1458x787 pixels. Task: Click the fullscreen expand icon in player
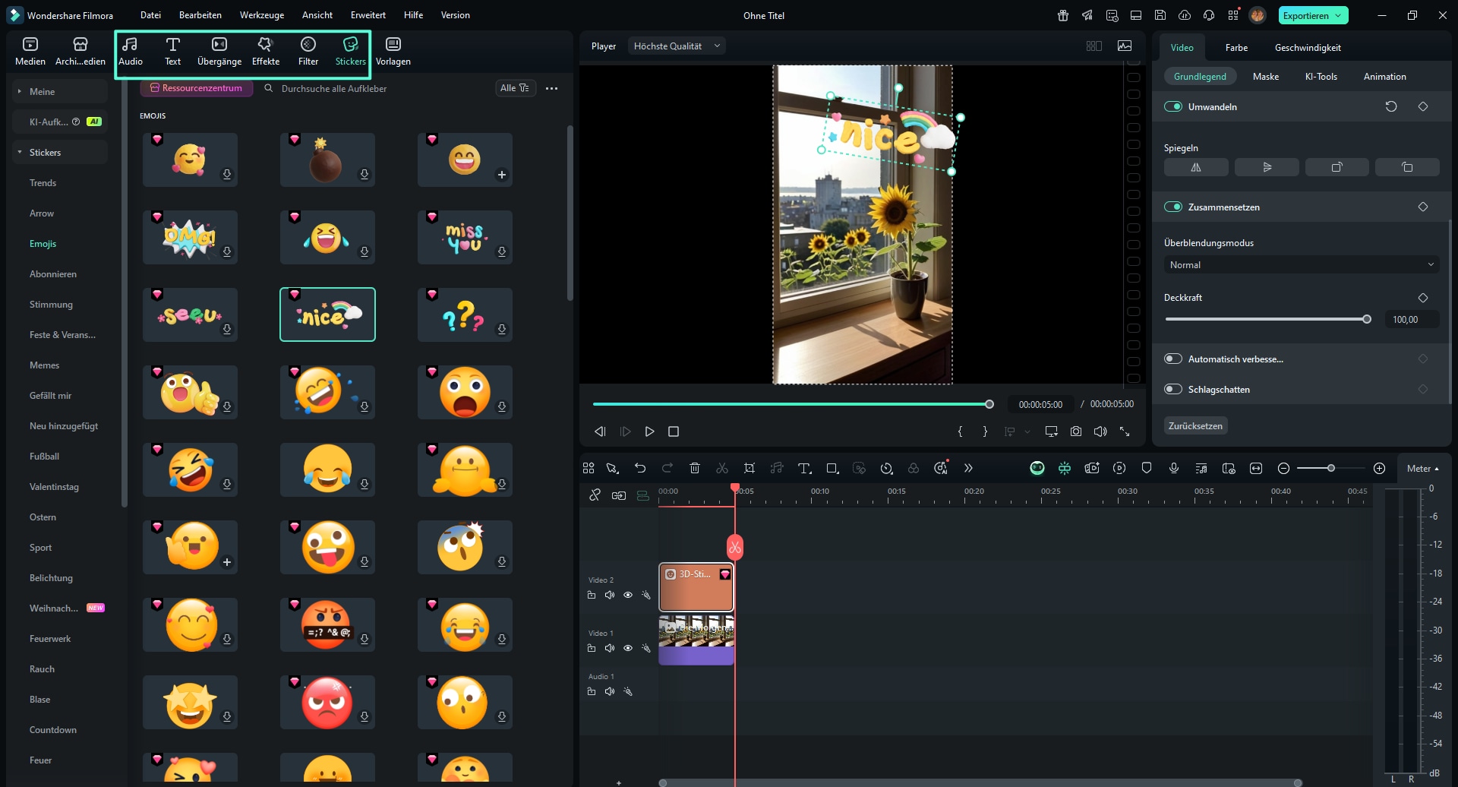[1125, 431]
